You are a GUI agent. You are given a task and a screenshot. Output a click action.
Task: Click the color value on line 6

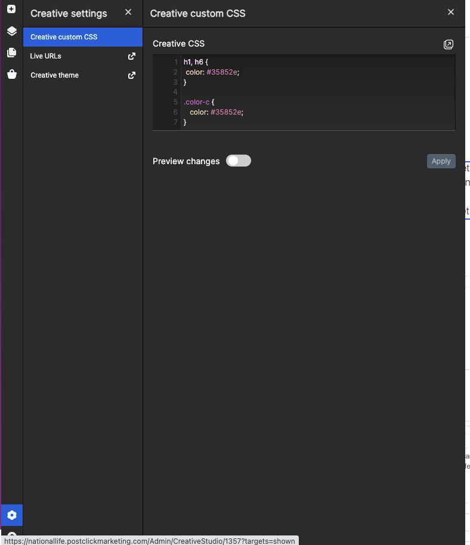pyautogui.click(x=226, y=112)
